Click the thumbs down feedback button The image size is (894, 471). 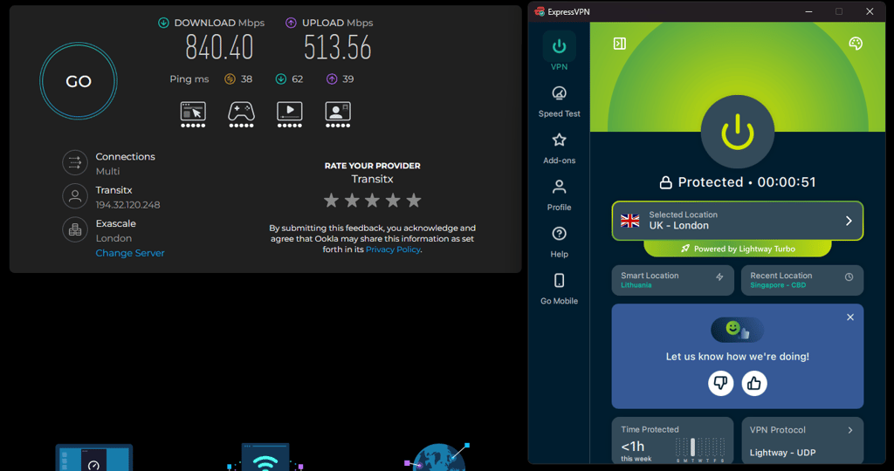720,383
